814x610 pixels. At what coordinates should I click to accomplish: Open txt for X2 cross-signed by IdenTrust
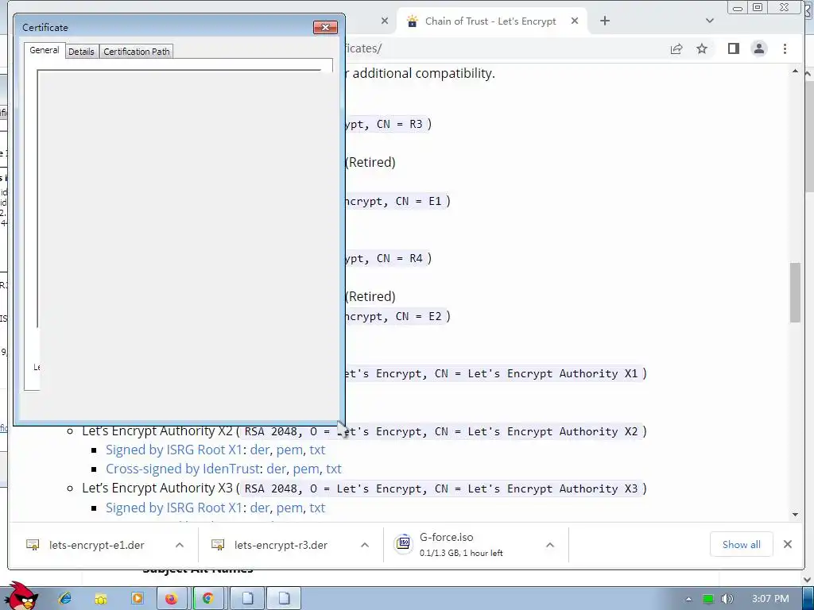pyautogui.click(x=334, y=469)
